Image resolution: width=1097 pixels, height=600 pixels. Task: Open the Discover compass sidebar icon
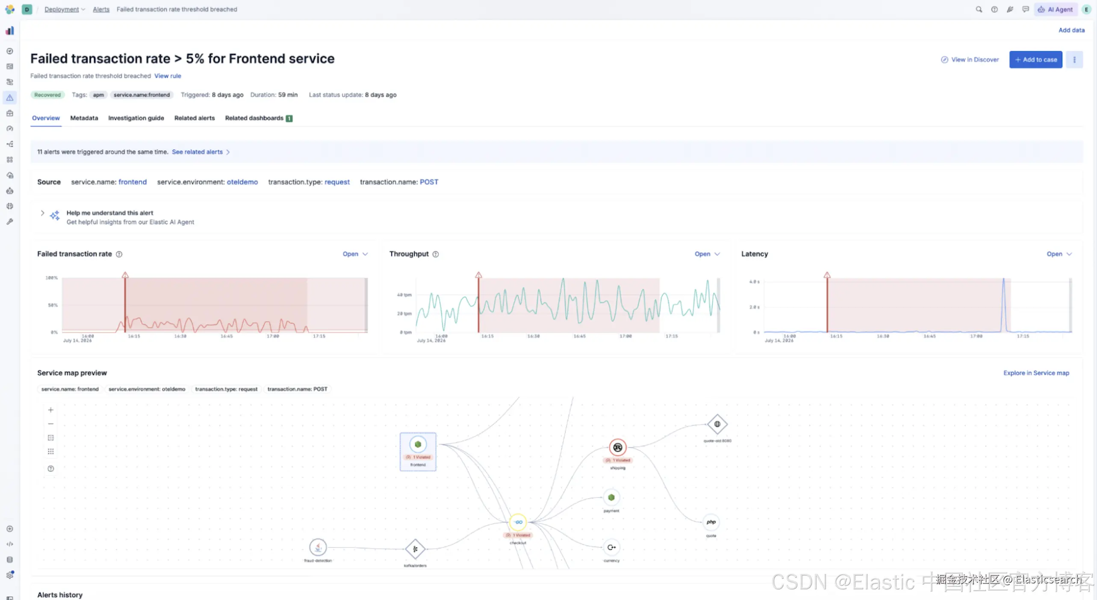point(10,51)
